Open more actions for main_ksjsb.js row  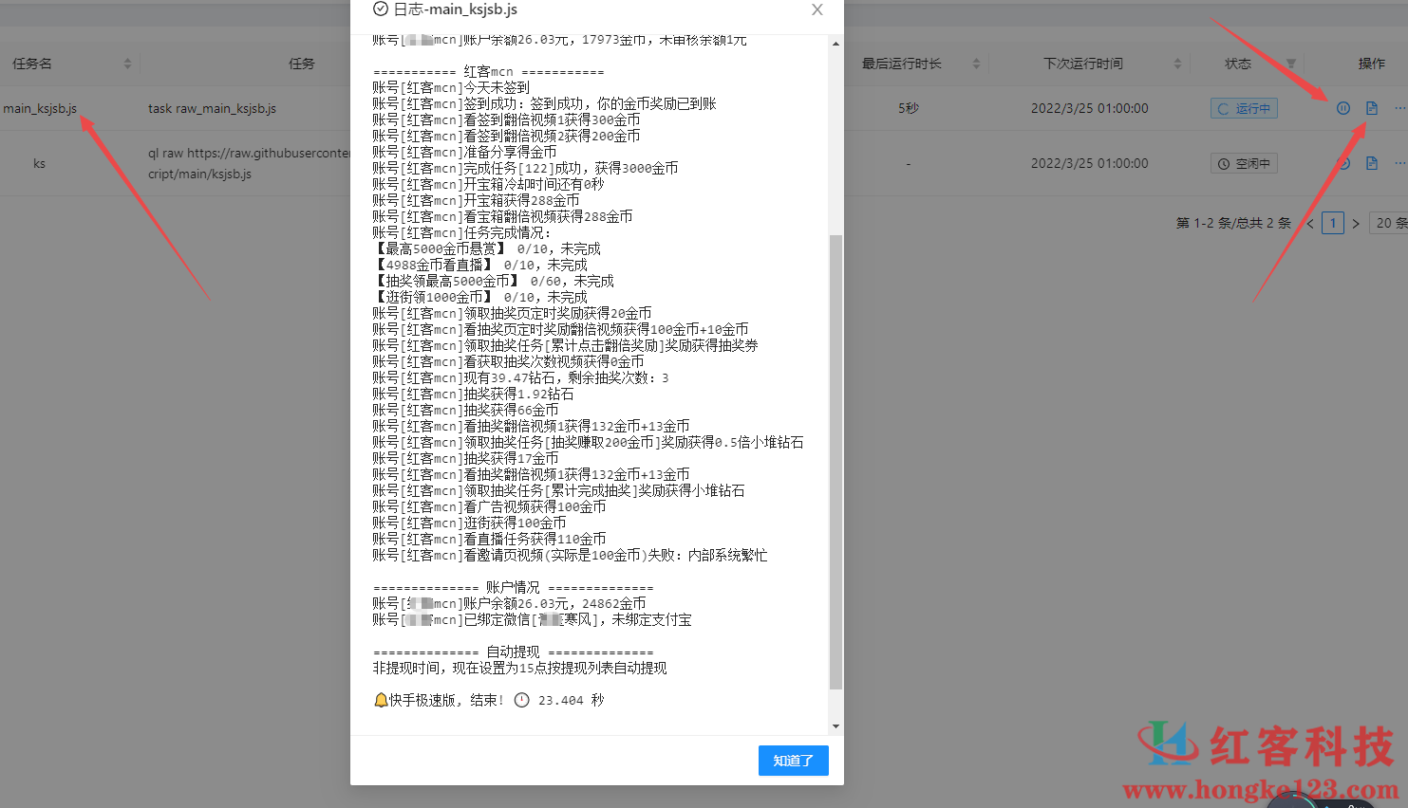(x=1399, y=108)
